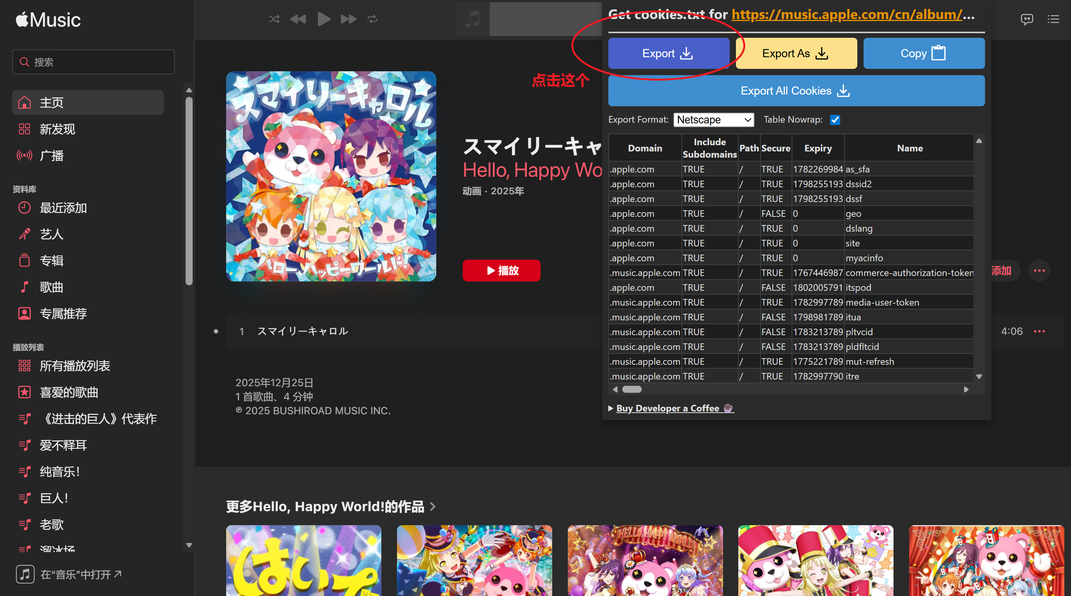Screen dimensions: 1071x596
Task: Expand 更多Hello, Happy World!的作品 chevron
Action: [433, 506]
